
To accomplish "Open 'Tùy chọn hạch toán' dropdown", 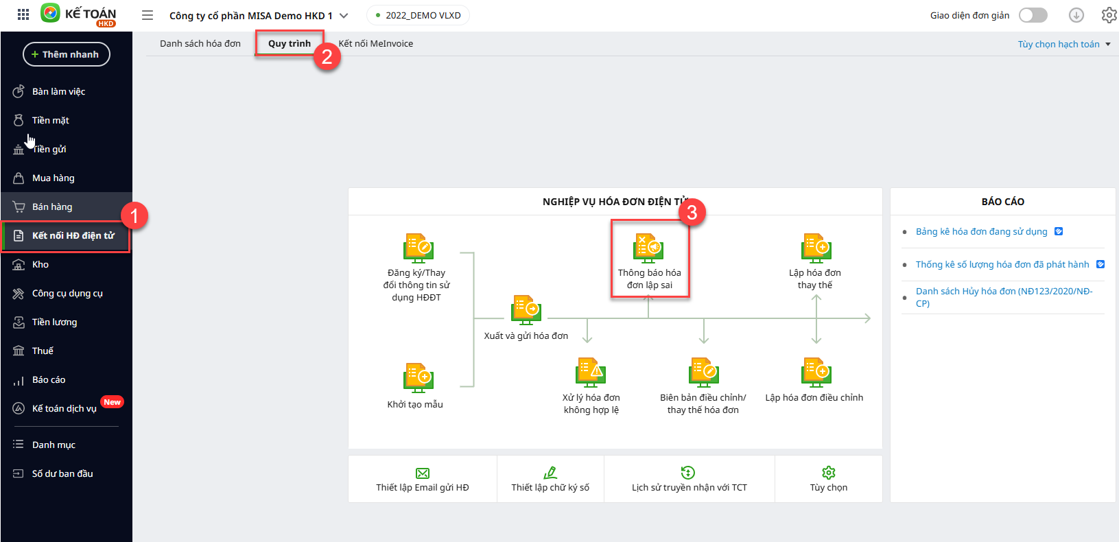I will (1063, 44).
